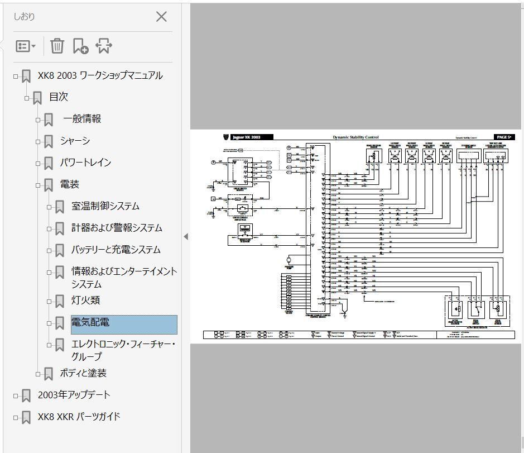
Task: Select the シャーシ bookmark
Action: pyautogui.click(x=75, y=141)
